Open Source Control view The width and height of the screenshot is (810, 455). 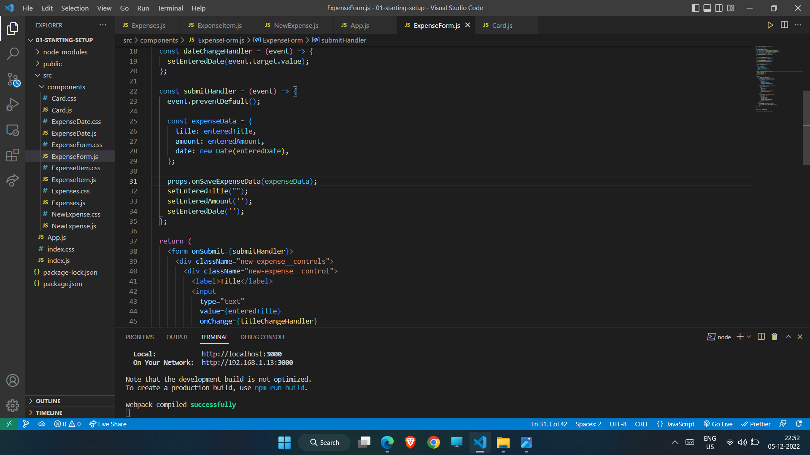point(13,79)
